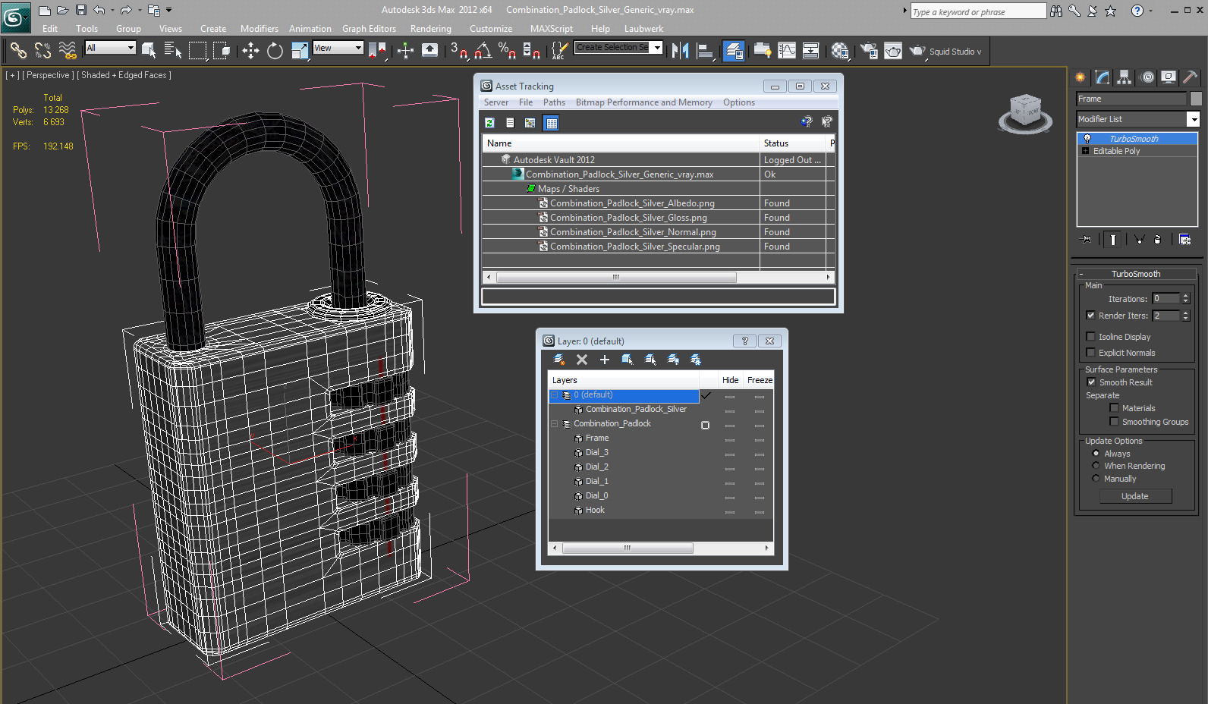Click Delete layer icon in Layer dialog

pos(582,360)
